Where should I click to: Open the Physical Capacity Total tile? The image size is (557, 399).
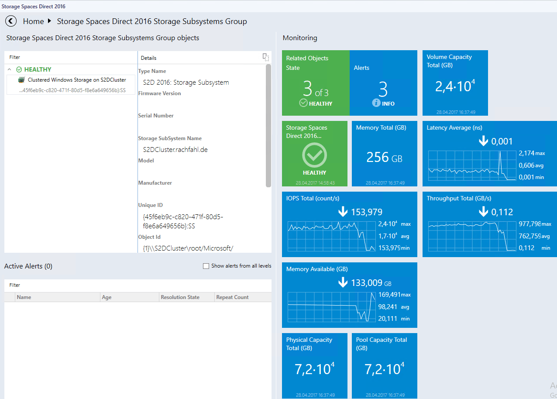[x=315, y=366]
